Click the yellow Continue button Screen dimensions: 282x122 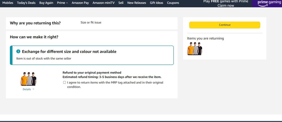coord(225,25)
